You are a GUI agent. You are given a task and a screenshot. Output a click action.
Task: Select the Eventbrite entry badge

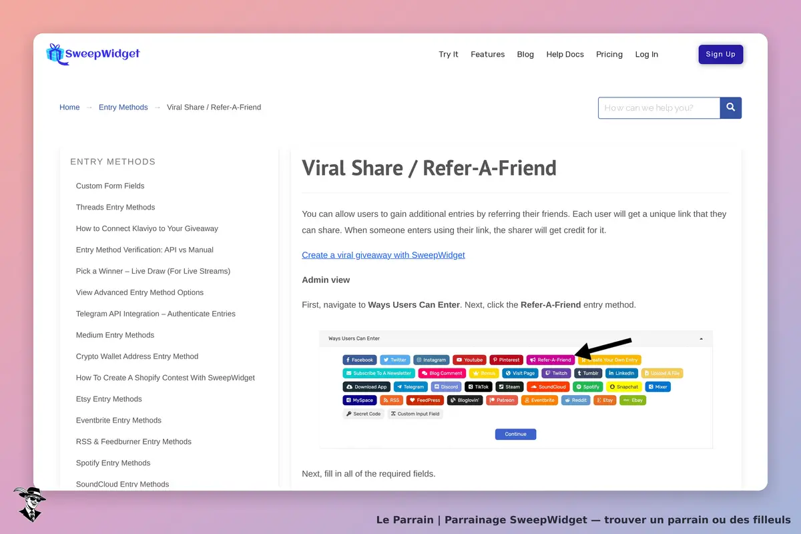click(x=539, y=400)
